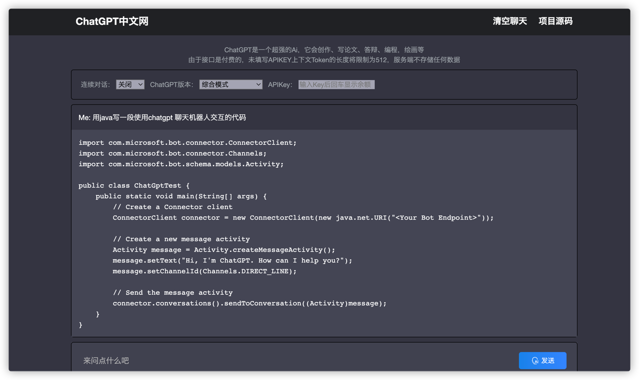This screenshot has height=380, width=639.
Task: Click the 'import com.microsoft.bot.connector.Channels;' line
Action: (x=172, y=153)
